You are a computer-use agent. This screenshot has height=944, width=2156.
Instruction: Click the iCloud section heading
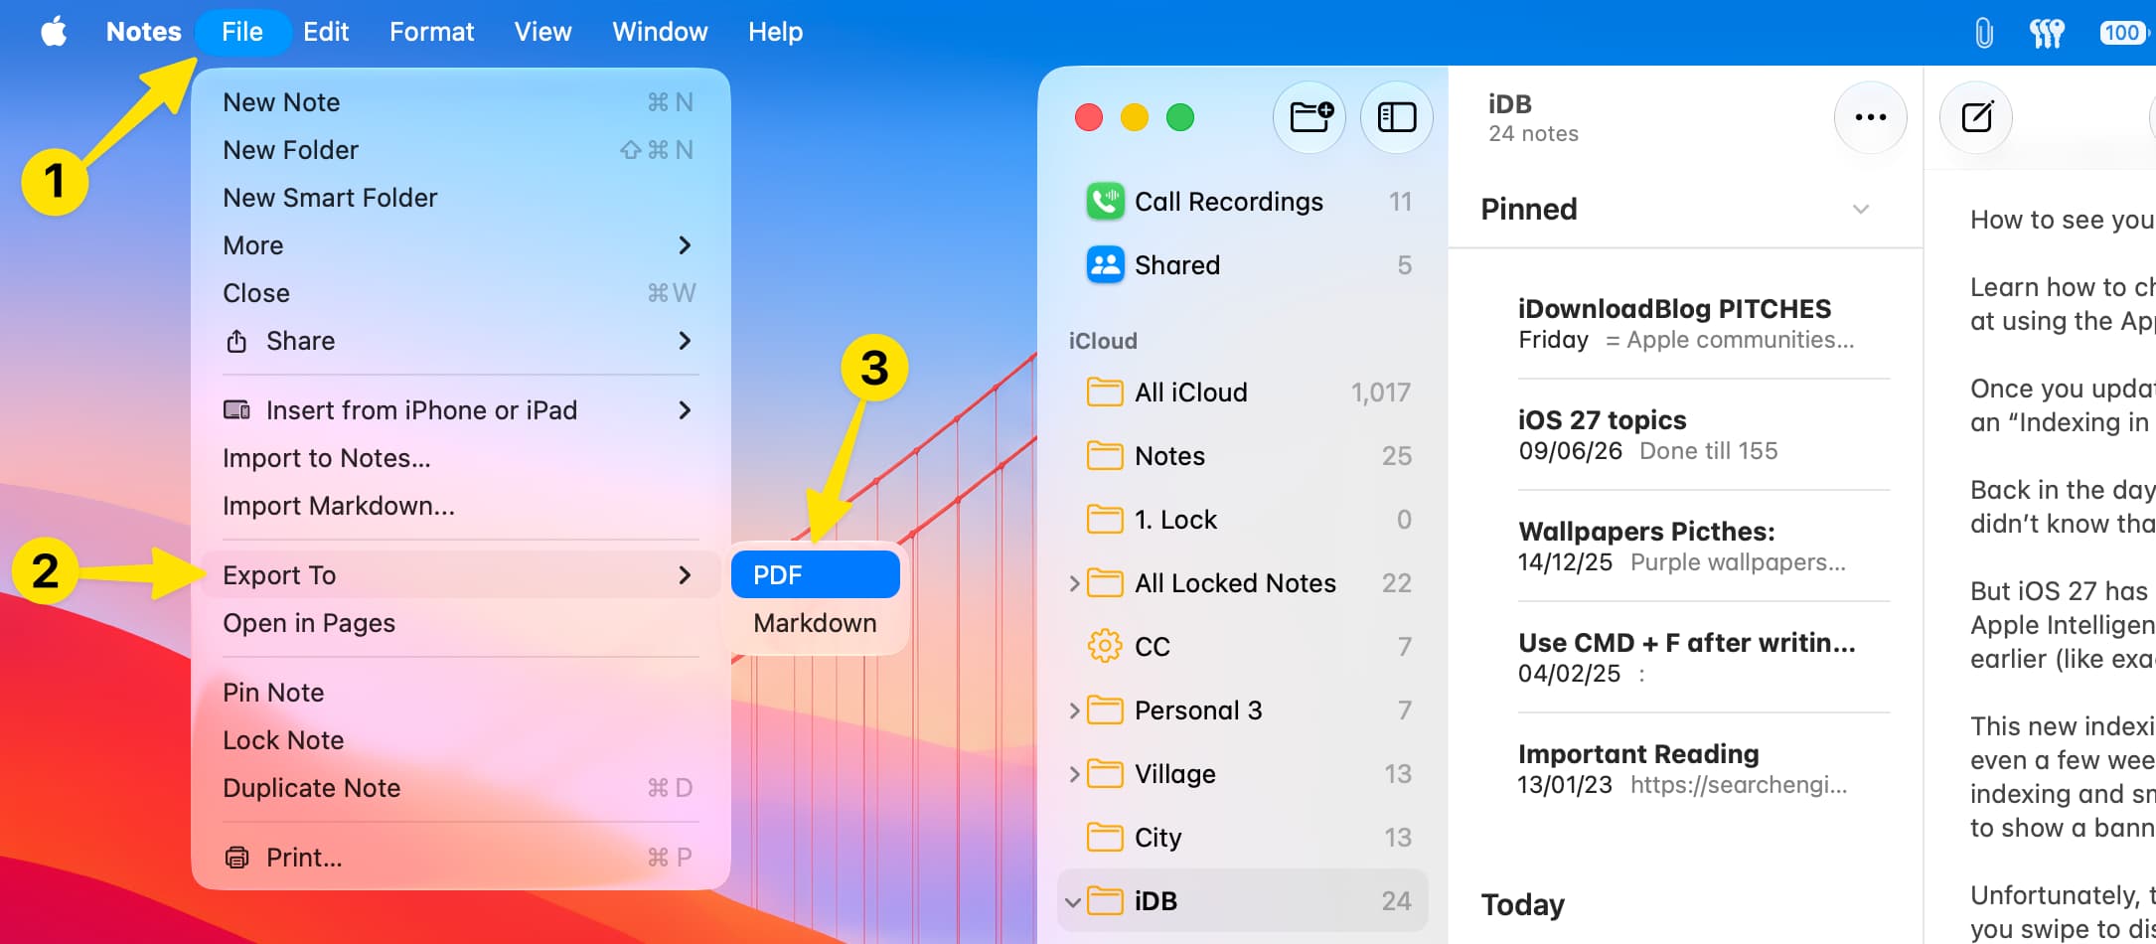tap(1103, 341)
